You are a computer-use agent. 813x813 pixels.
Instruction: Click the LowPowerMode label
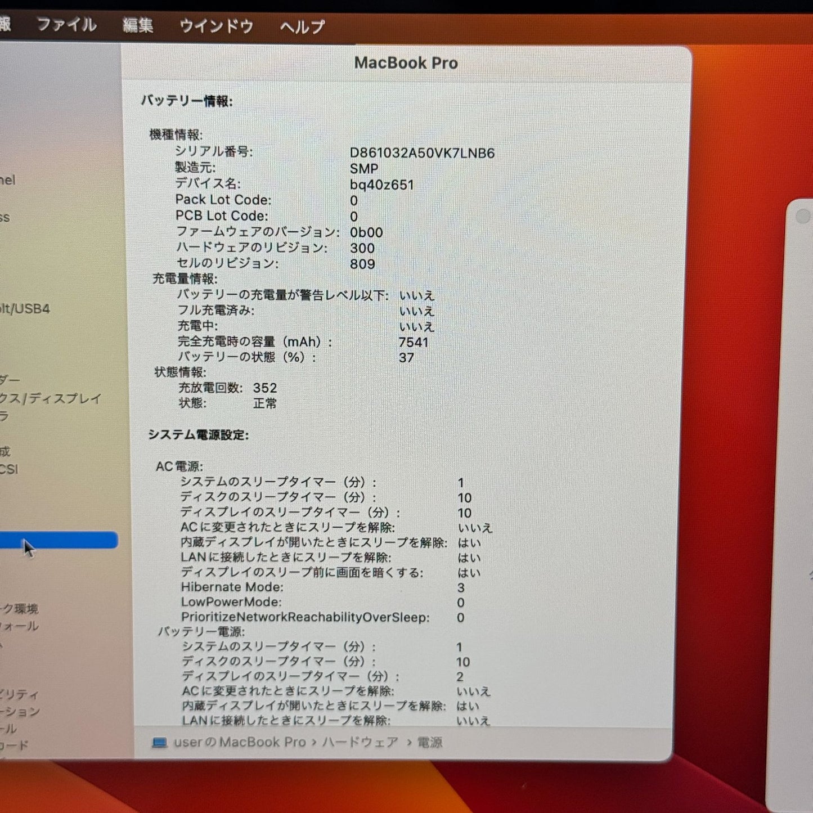(231, 602)
